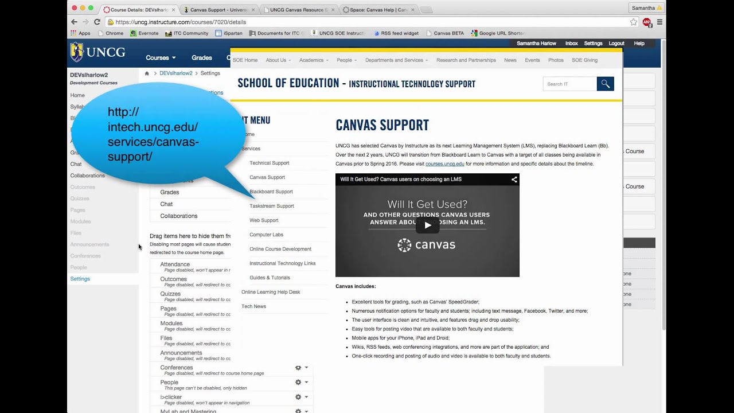
Task: Select the Attendance row in navigation list
Action: tap(190, 267)
